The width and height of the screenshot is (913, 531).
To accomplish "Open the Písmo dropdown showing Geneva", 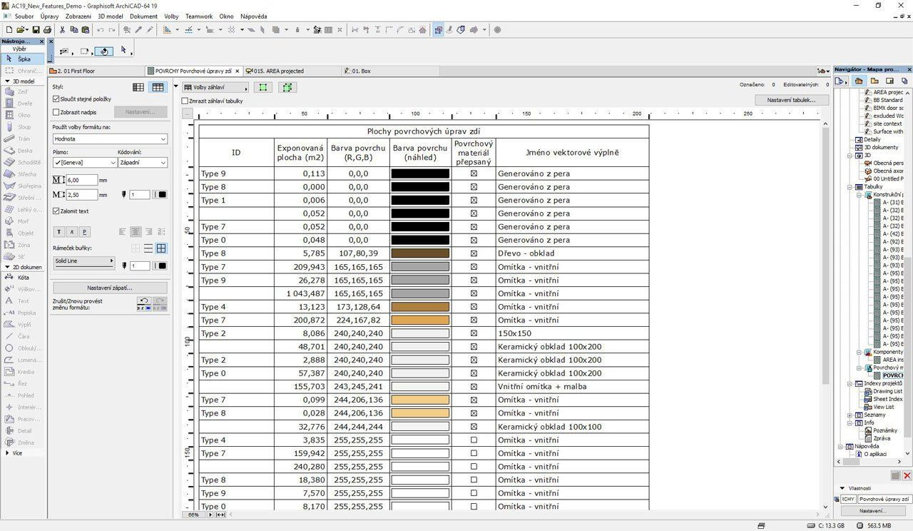I will pyautogui.click(x=84, y=162).
